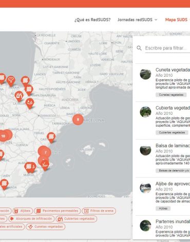The height and width of the screenshot is (242, 190).
Task: Open the Parterres inundables entry title
Action: point(173,221)
